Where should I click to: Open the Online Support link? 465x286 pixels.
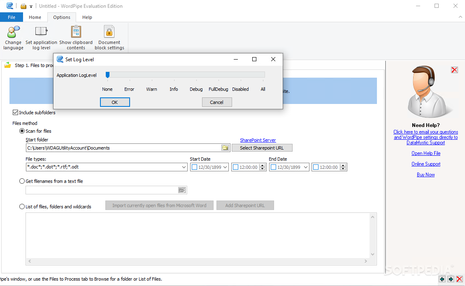click(426, 164)
